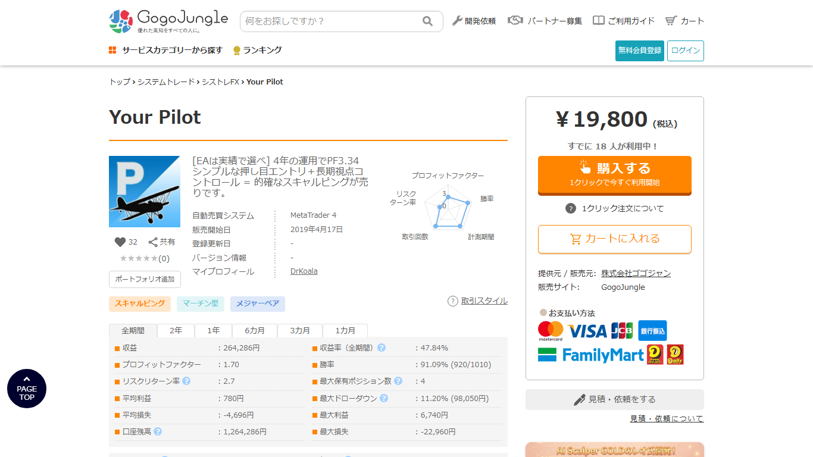The height and width of the screenshot is (457, 813).
Task: Click the メジャーペア tag
Action: point(258,303)
